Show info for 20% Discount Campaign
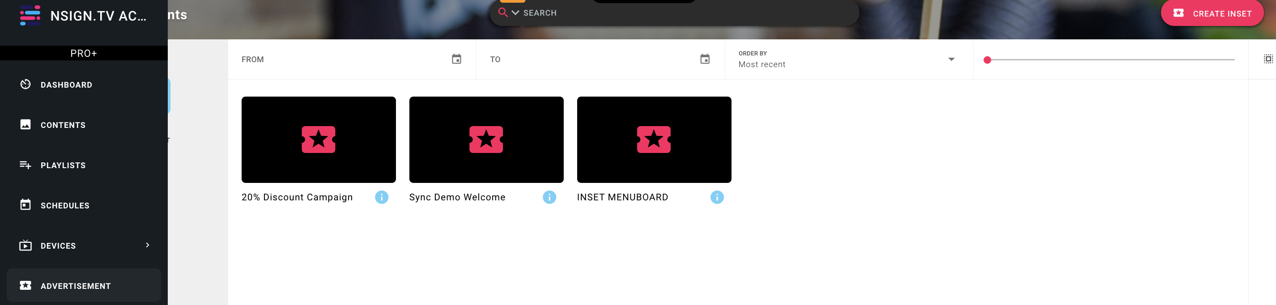 click(x=381, y=198)
